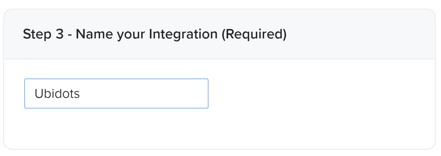Screen dimensions: 441x156
Task: Click the integration name input field
Action: 116,93
